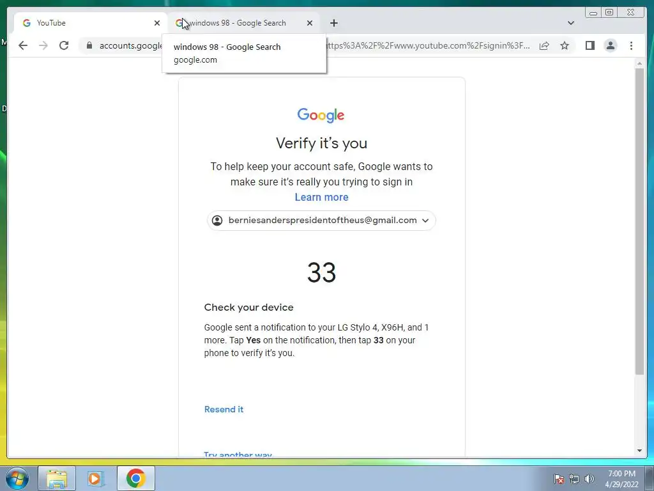The height and width of the screenshot is (491, 654).
Task: Click the Resend it link
Action: [224, 409]
